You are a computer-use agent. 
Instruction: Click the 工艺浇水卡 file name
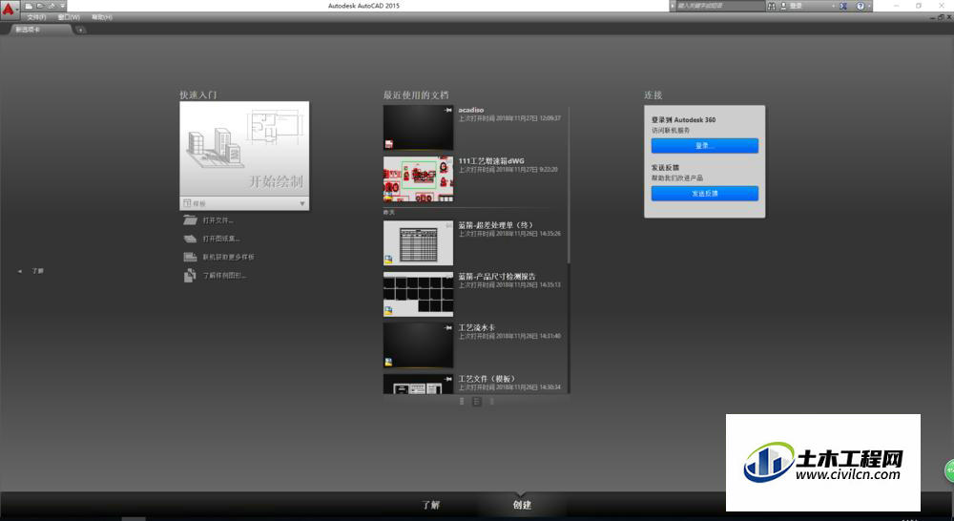pos(476,327)
